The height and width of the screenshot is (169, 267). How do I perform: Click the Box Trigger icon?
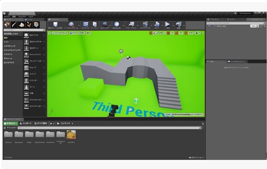point(26,100)
